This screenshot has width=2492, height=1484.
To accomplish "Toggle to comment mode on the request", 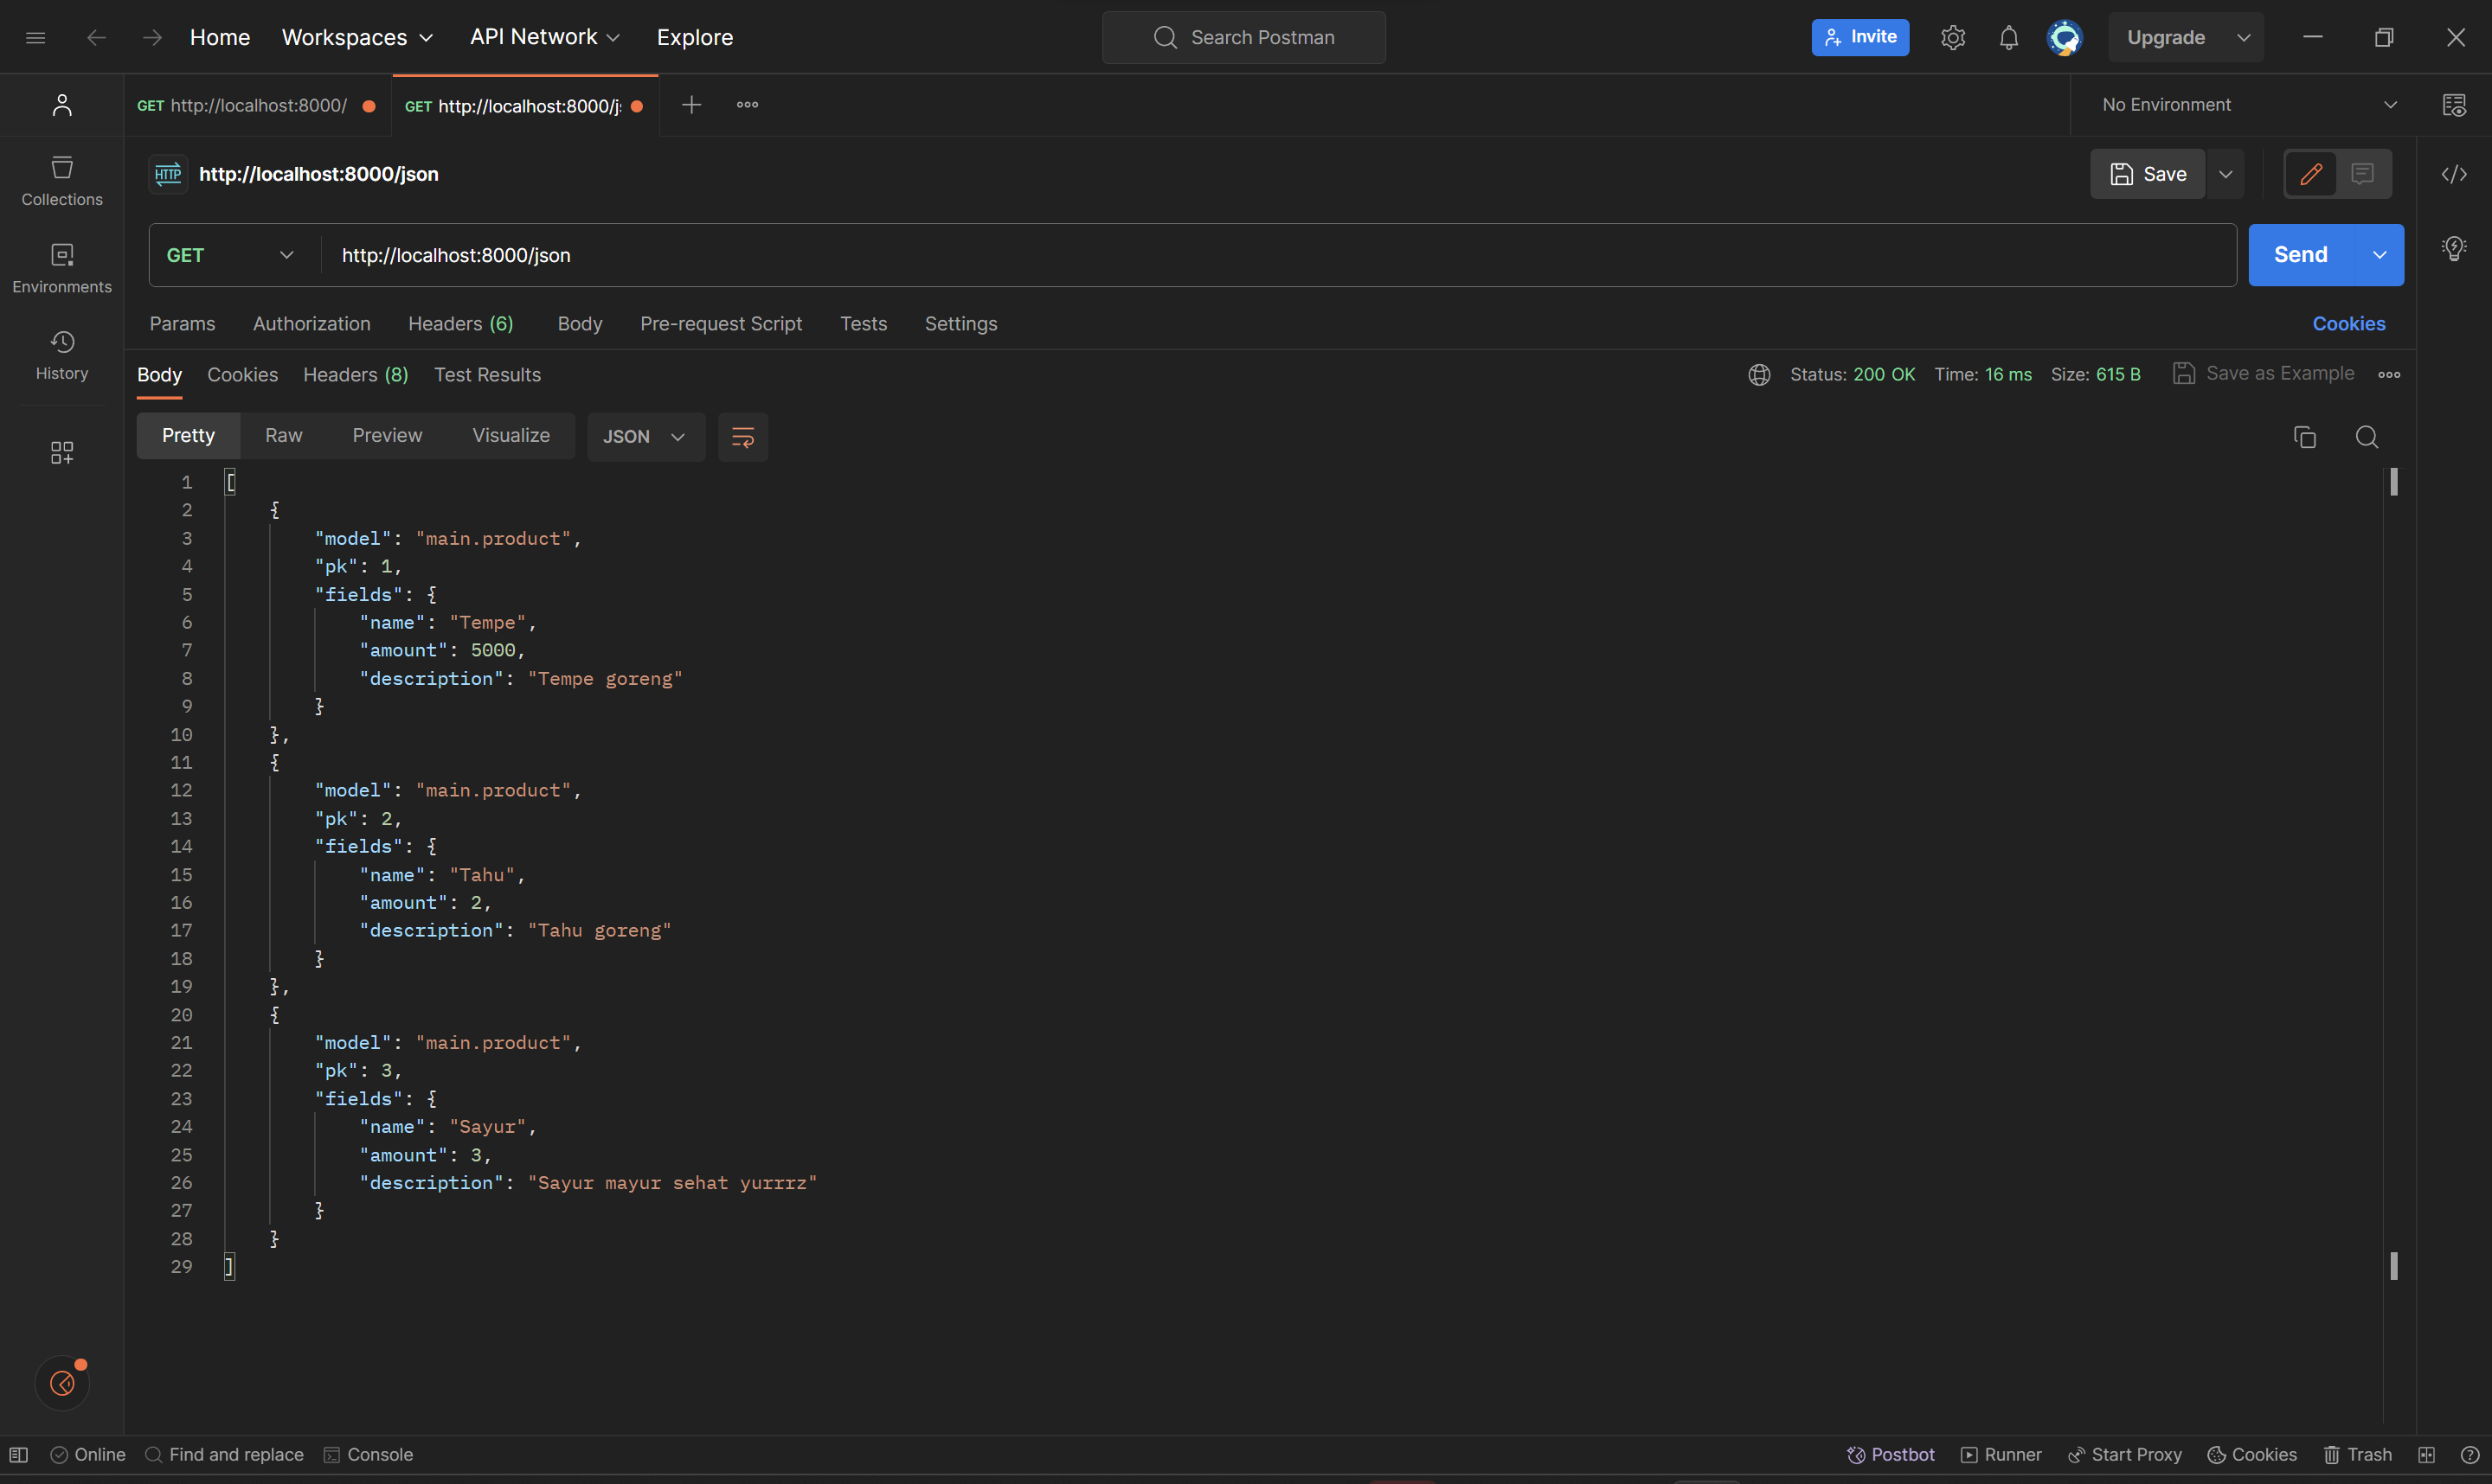I will (2362, 173).
